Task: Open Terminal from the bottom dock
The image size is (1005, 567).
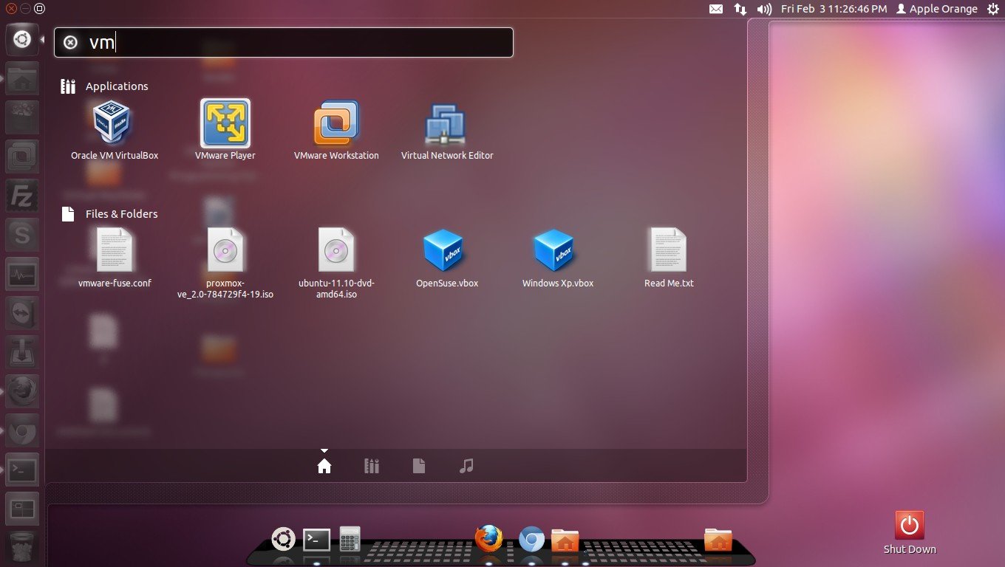Action: click(317, 540)
